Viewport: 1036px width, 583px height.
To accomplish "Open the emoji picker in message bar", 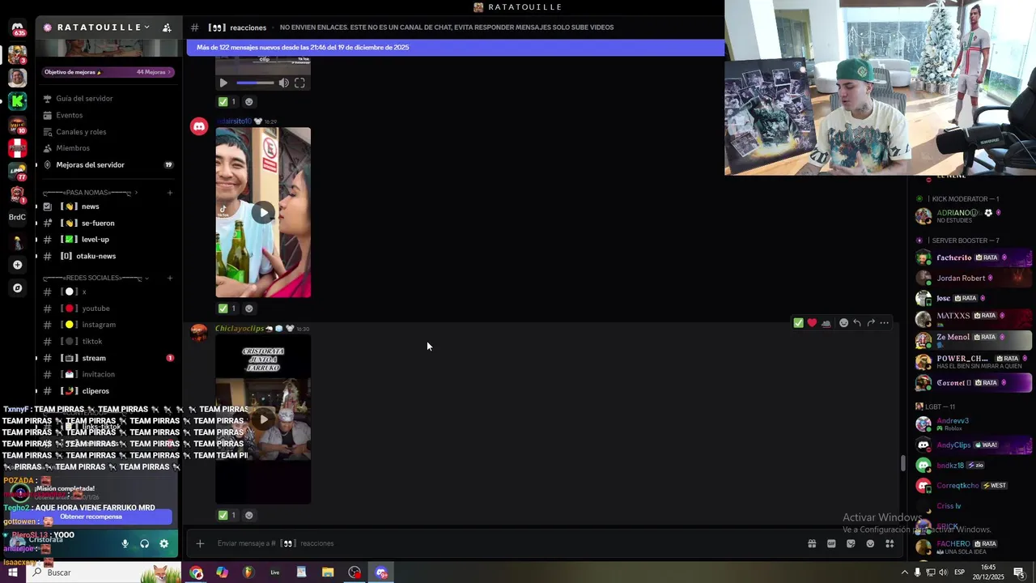I will coord(870,543).
